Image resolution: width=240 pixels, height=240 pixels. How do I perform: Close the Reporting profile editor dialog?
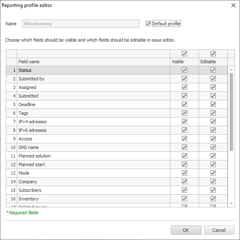[233, 5]
